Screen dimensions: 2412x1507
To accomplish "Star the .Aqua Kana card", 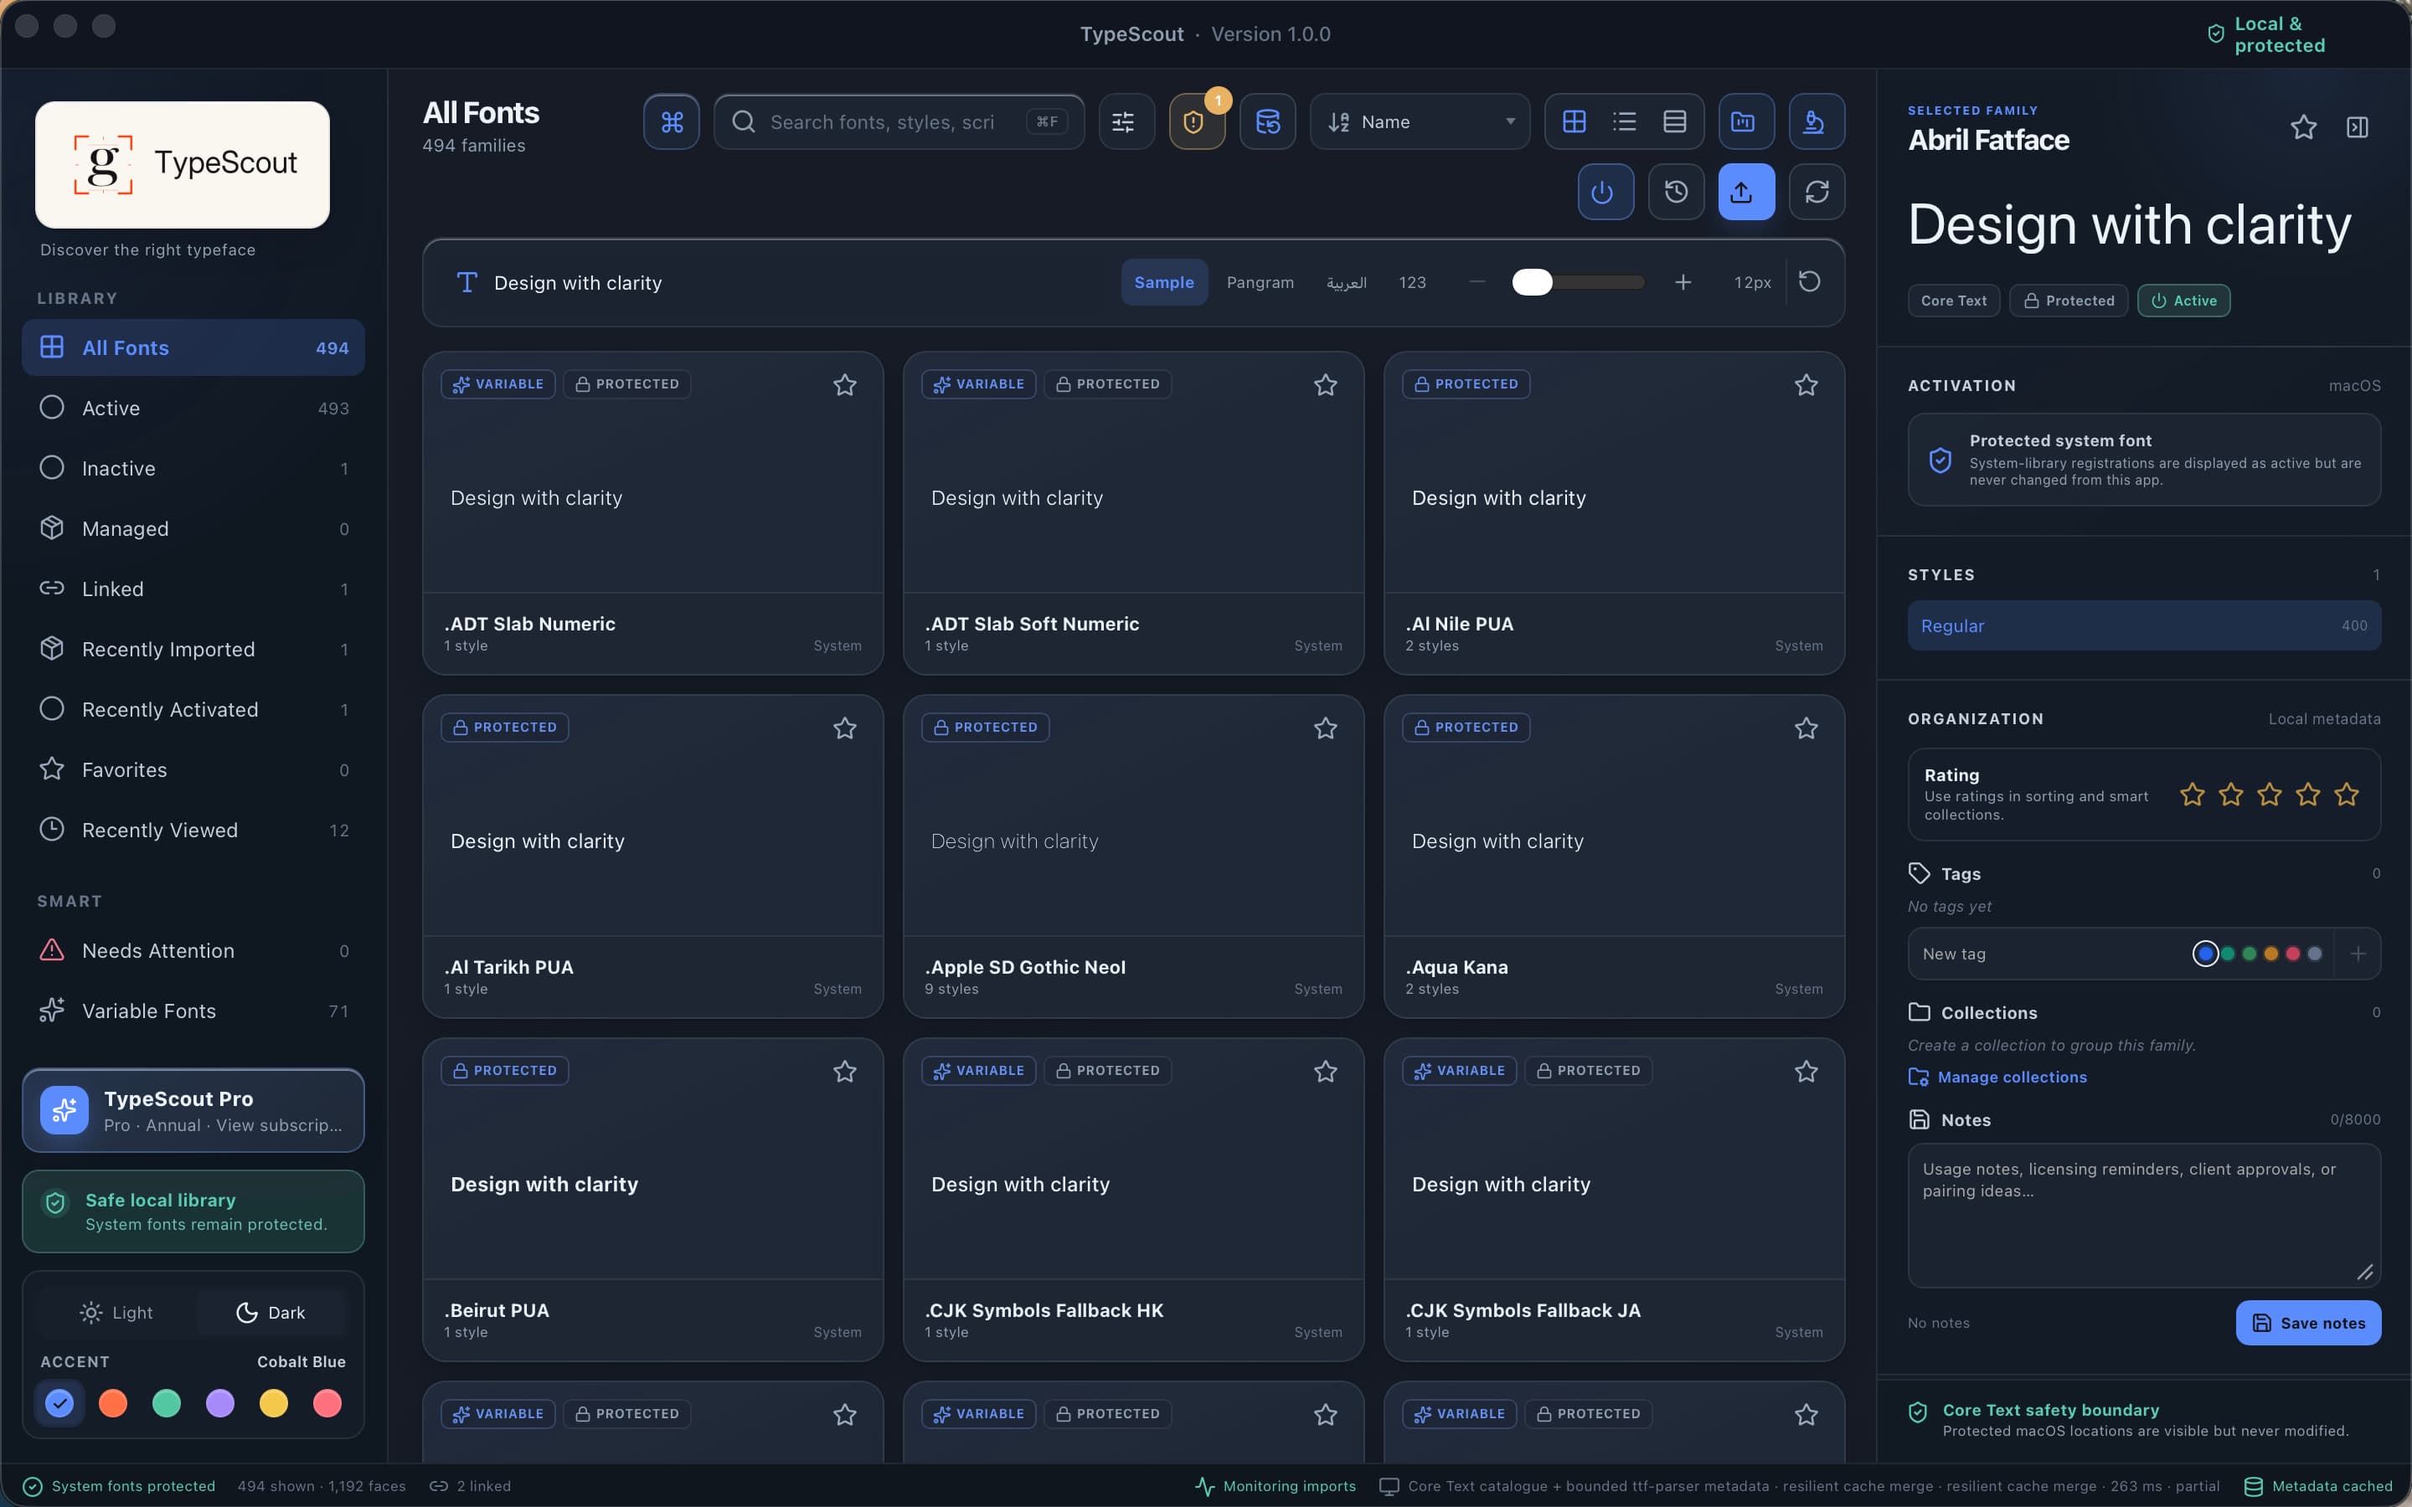I will (x=1805, y=728).
